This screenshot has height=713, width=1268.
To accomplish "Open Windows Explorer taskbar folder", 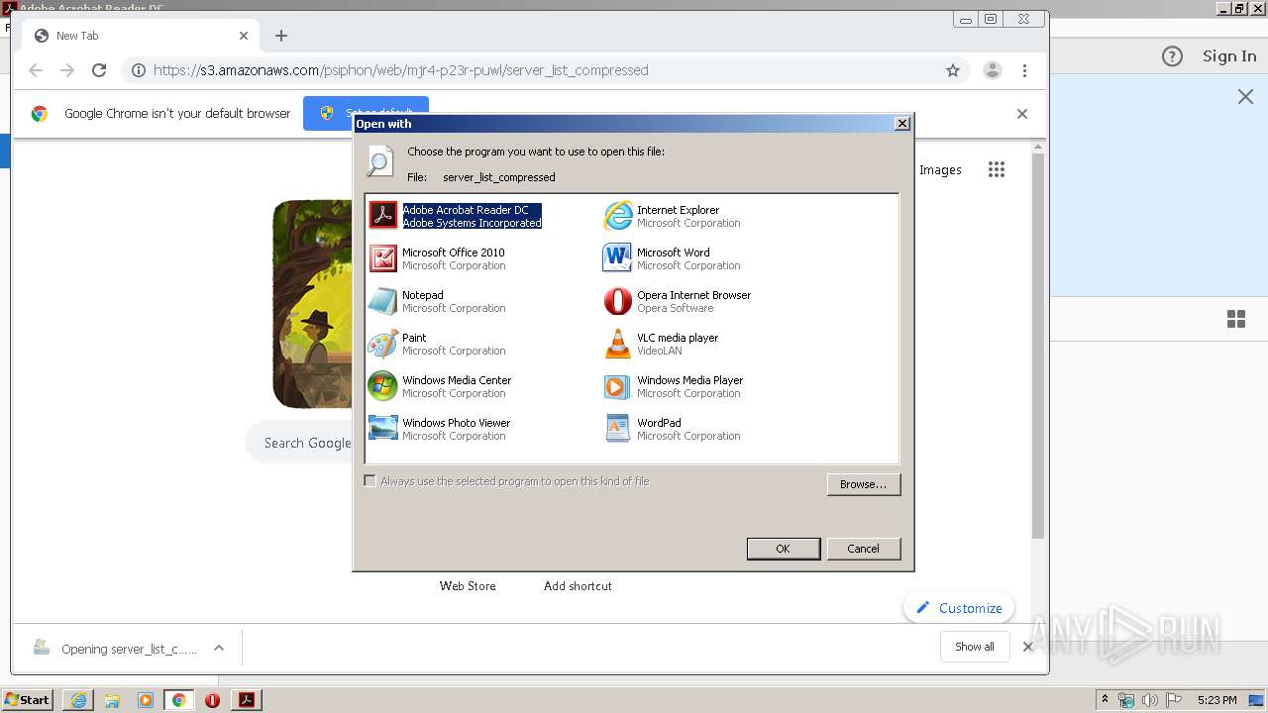I will click(x=112, y=700).
